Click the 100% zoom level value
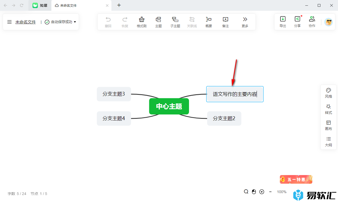Viewport: 338px width, 202px height. tap(282, 192)
